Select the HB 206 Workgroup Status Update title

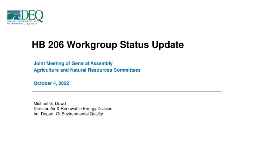(107, 45)
